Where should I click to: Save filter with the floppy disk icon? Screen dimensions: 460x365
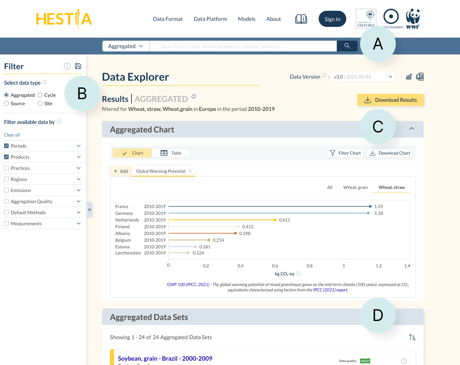[x=78, y=66]
